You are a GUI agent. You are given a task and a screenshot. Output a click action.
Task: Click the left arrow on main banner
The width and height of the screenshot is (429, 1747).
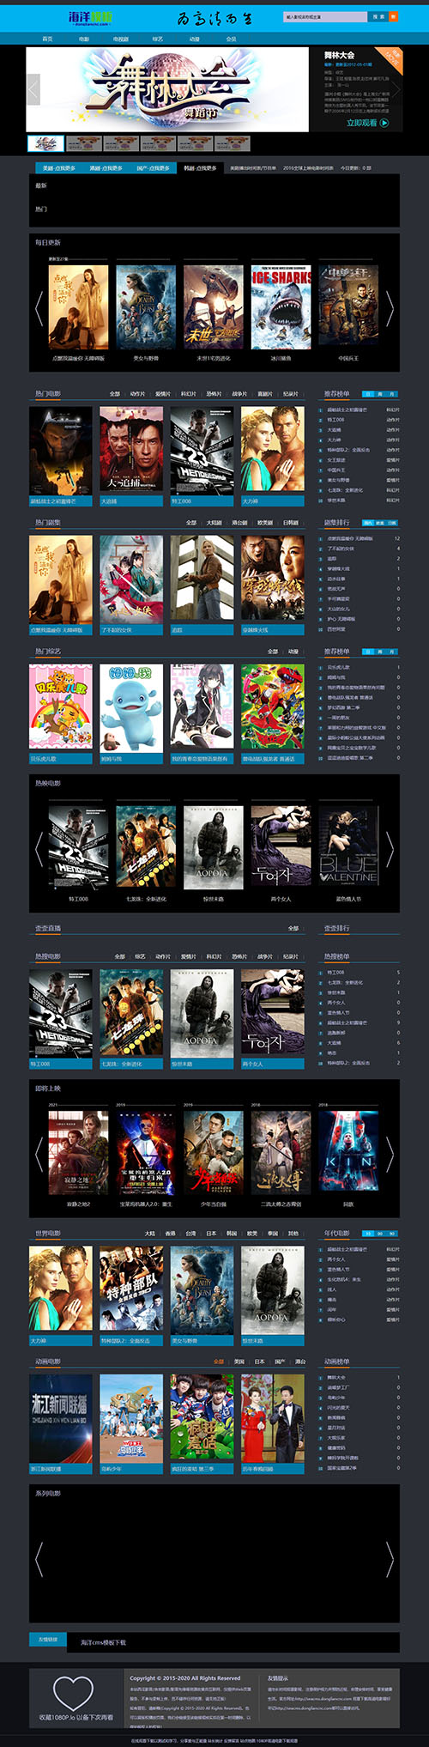click(33, 89)
